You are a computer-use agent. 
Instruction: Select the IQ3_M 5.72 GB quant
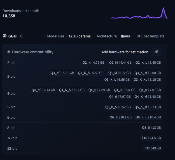tap(119, 73)
